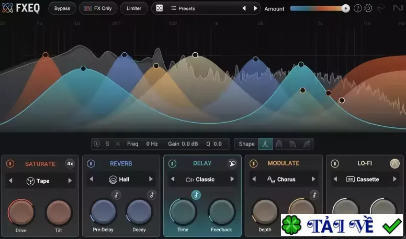Switch to next Modulate type after Chorus
The image size is (406, 239).
tap(313, 179)
